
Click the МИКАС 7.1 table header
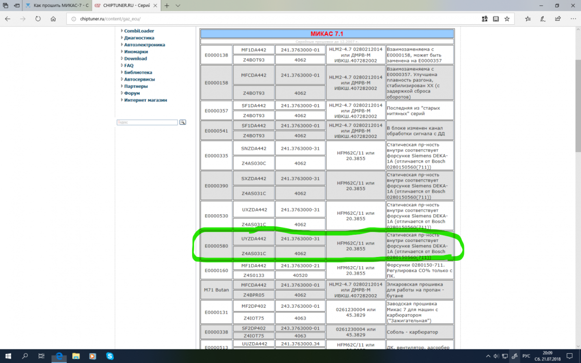[327, 34]
